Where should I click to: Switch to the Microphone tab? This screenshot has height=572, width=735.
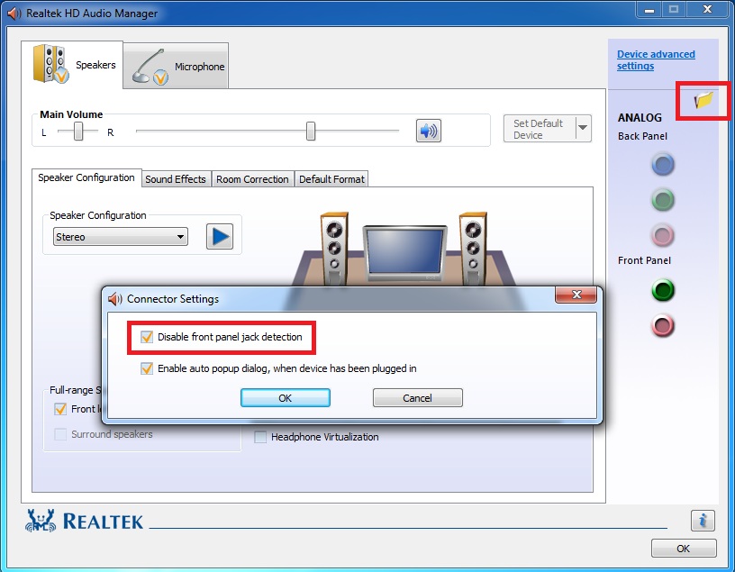pyautogui.click(x=175, y=65)
